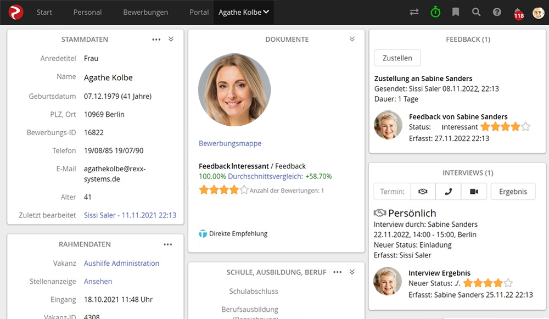
Task: Click handshake icon next to Persönlich
Action: pos(380,213)
